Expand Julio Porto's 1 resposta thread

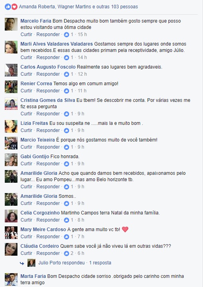point(100,263)
